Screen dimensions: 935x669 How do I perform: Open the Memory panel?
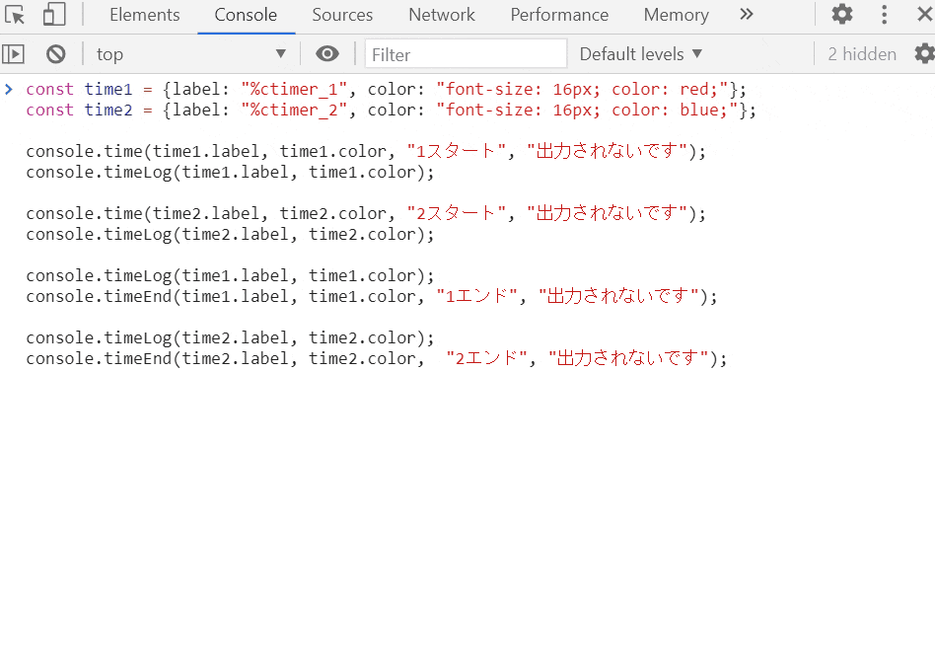(x=676, y=15)
